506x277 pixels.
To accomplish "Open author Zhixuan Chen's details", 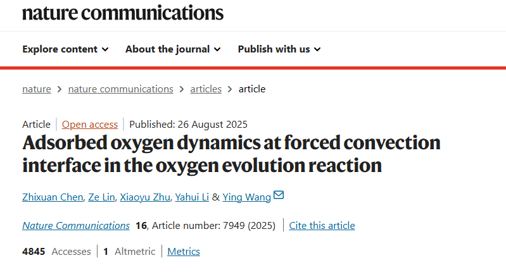I will coord(53,197).
